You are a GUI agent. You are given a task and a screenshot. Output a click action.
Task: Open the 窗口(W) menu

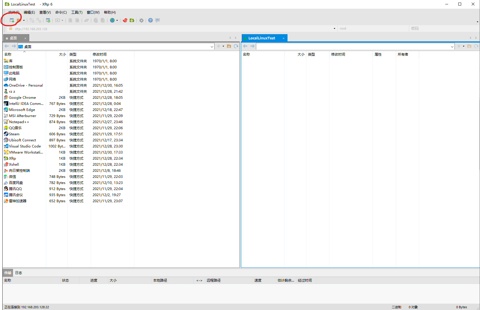(93, 12)
